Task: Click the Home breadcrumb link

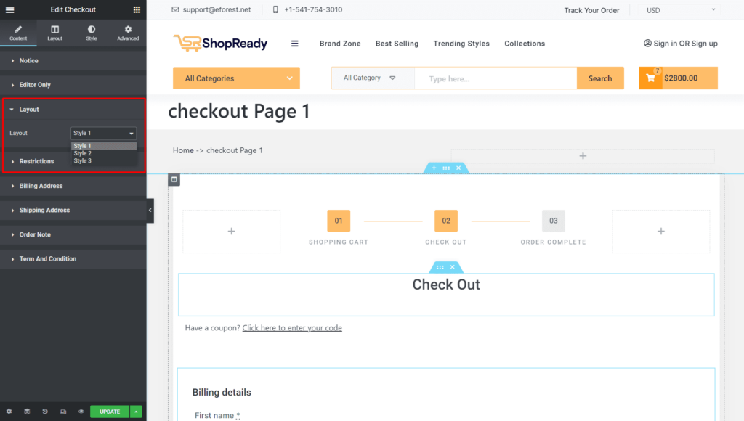Action: (x=183, y=150)
